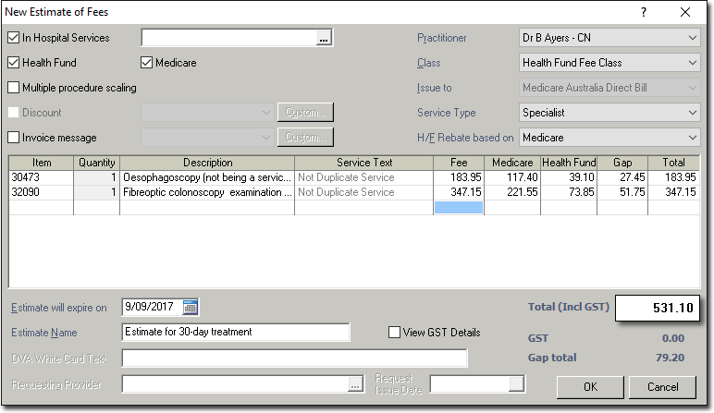
Task: Click the help question mark in title bar
Action: [643, 12]
